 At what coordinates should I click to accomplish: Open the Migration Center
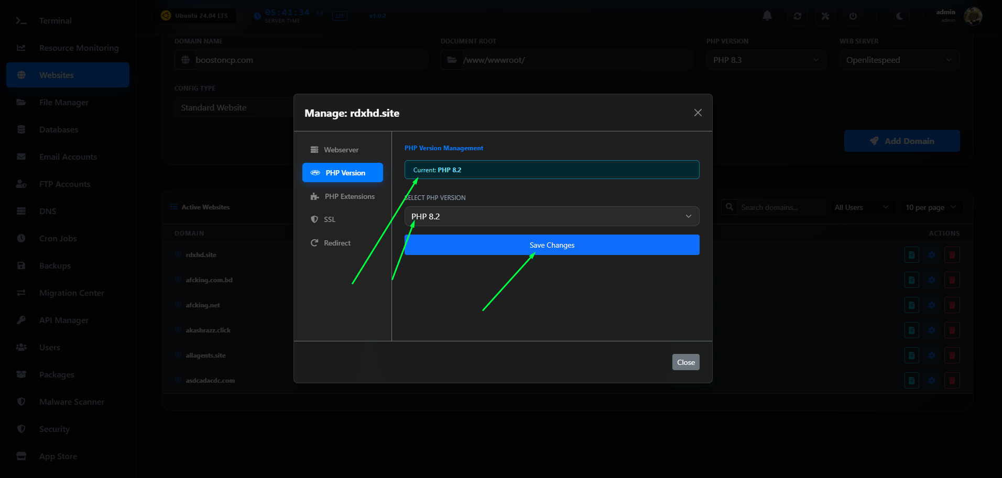(71, 293)
